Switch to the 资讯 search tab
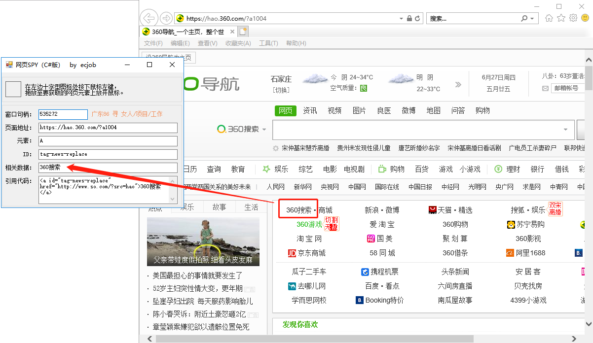This screenshot has width=593, height=343. 310,110
